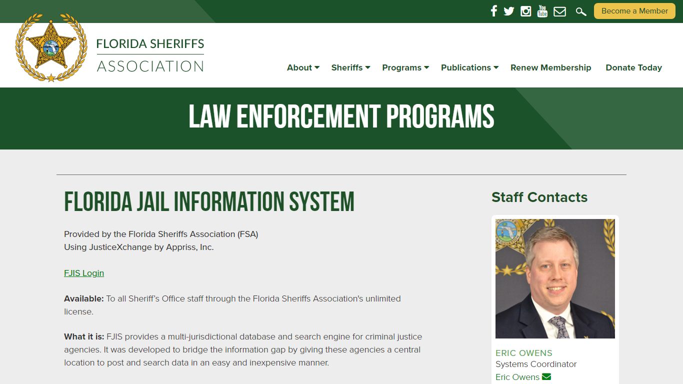The image size is (683, 384).
Task: Click the Systems Coordinator title text
Action: pos(536,364)
